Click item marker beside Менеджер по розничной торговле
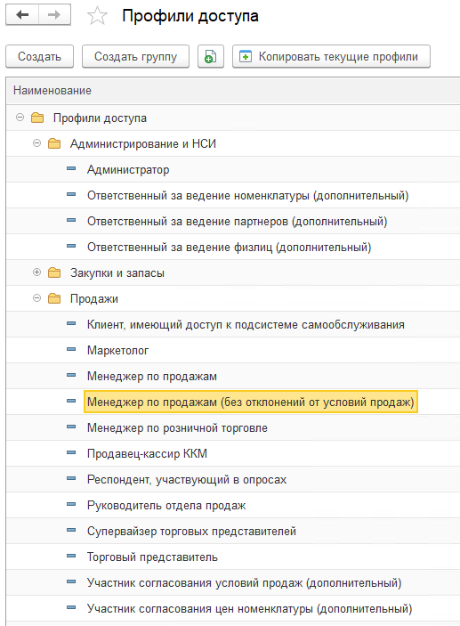 point(71,427)
